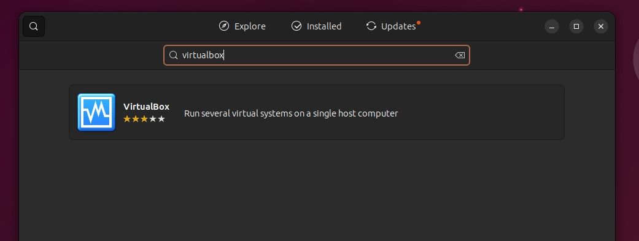Click the magnifier icon in search field
Image resolution: width=639 pixels, height=241 pixels.
tap(173, 55)
